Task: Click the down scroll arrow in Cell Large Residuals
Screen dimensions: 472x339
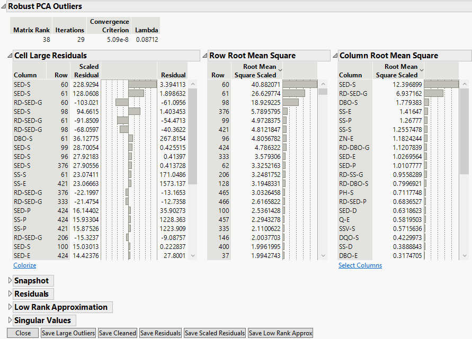Action: pos(192,256)
